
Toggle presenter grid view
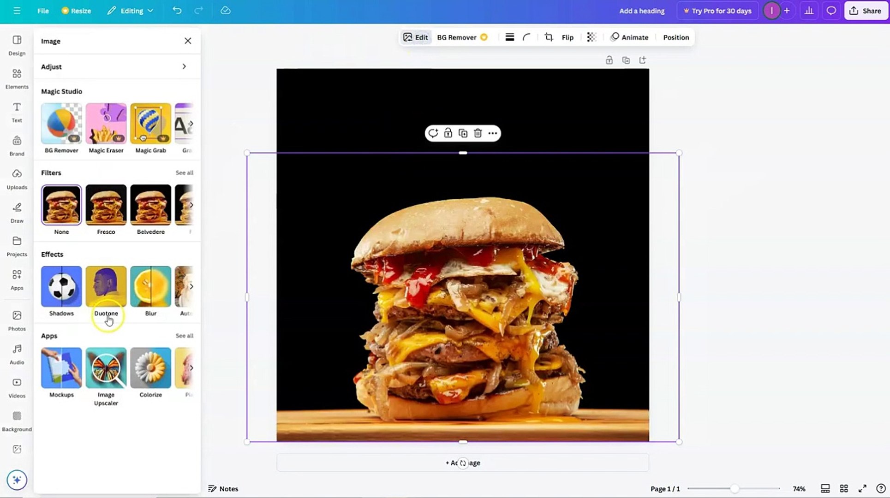click(x=844, y=488)
